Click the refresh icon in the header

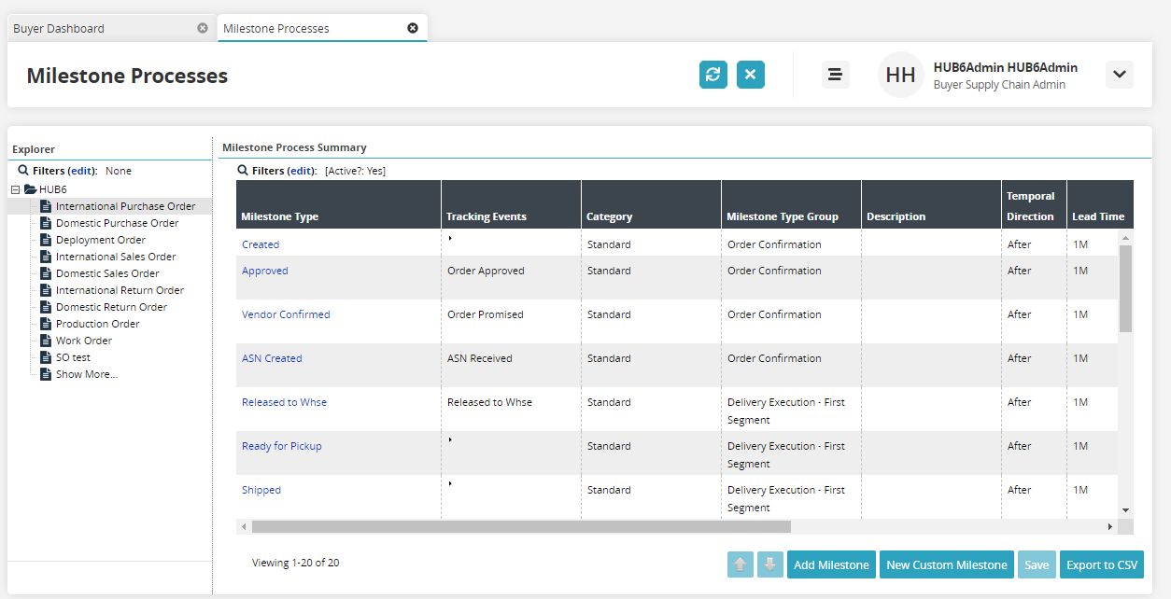(x=713, y=75)
